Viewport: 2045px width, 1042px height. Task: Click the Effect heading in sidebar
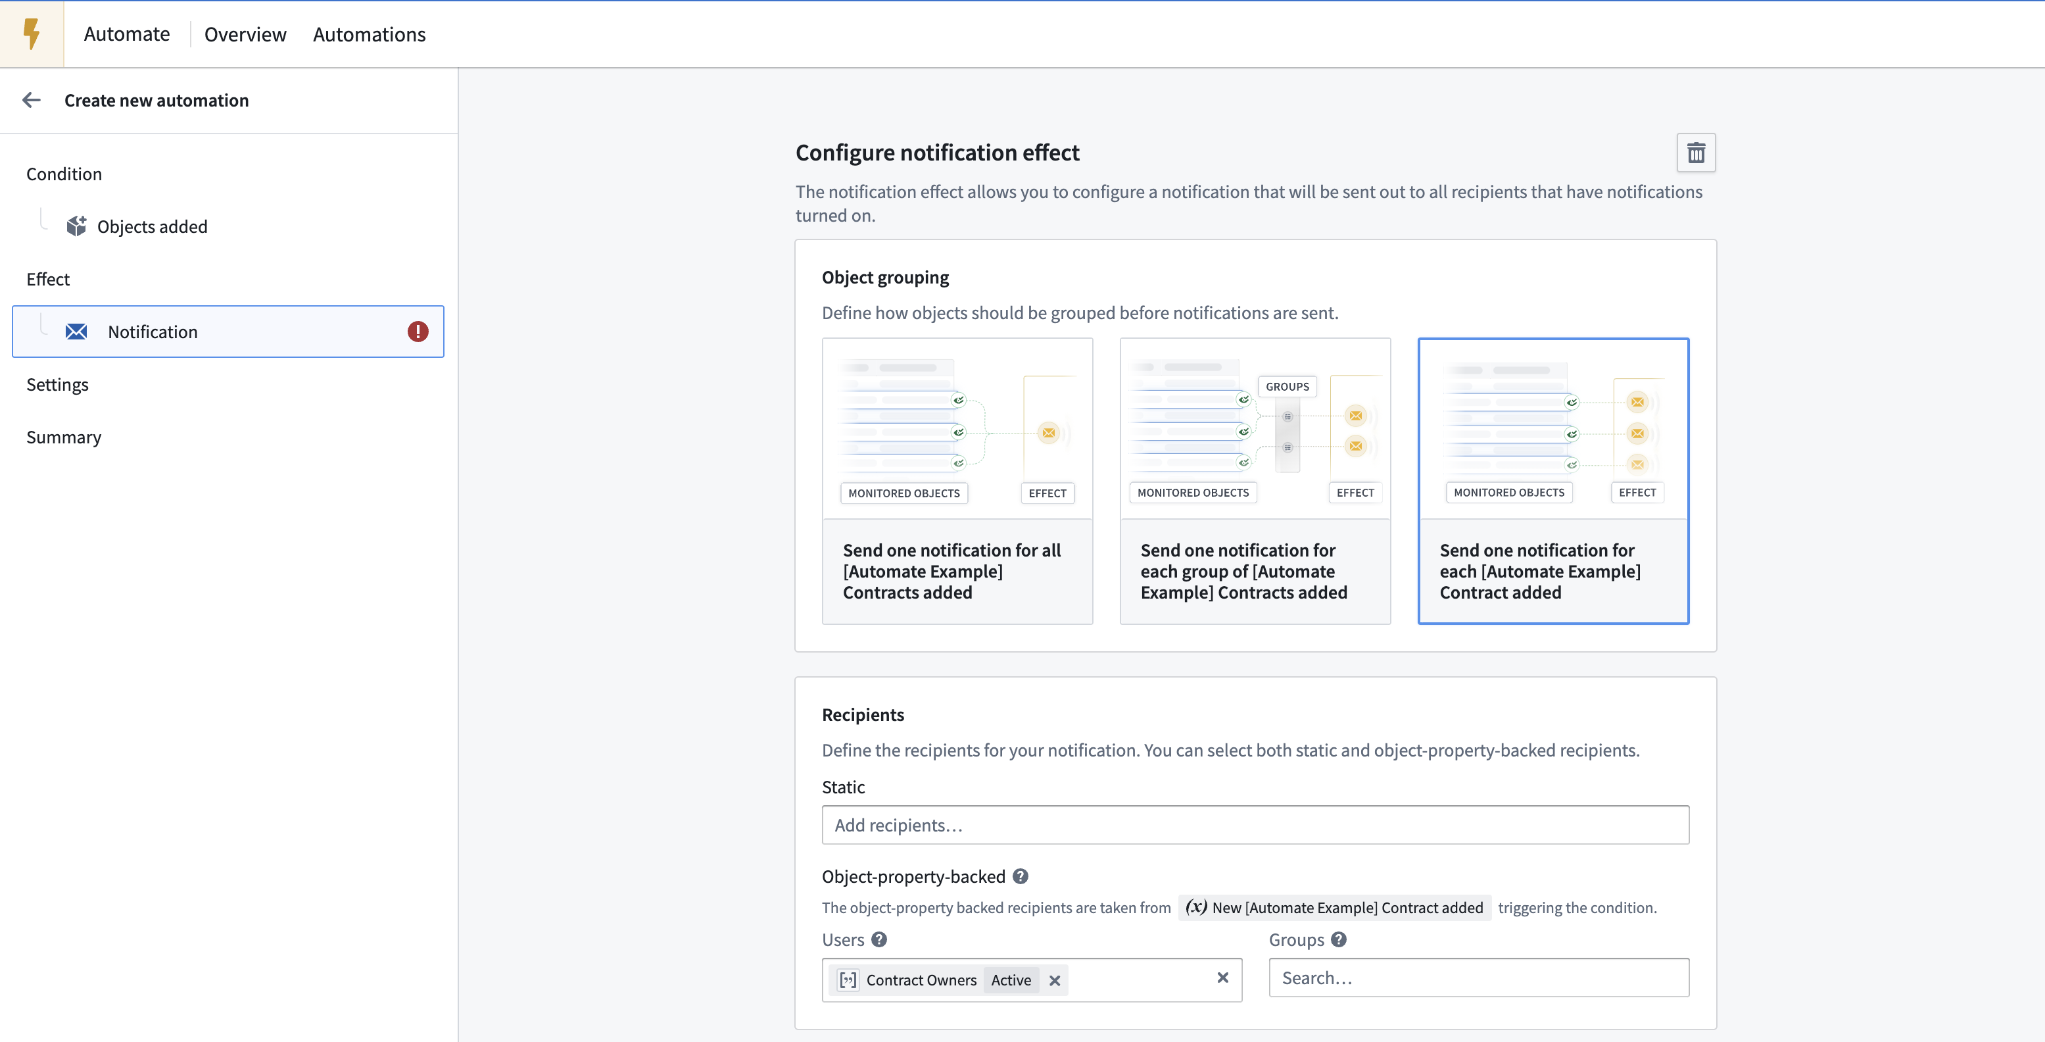pos(47,279)
